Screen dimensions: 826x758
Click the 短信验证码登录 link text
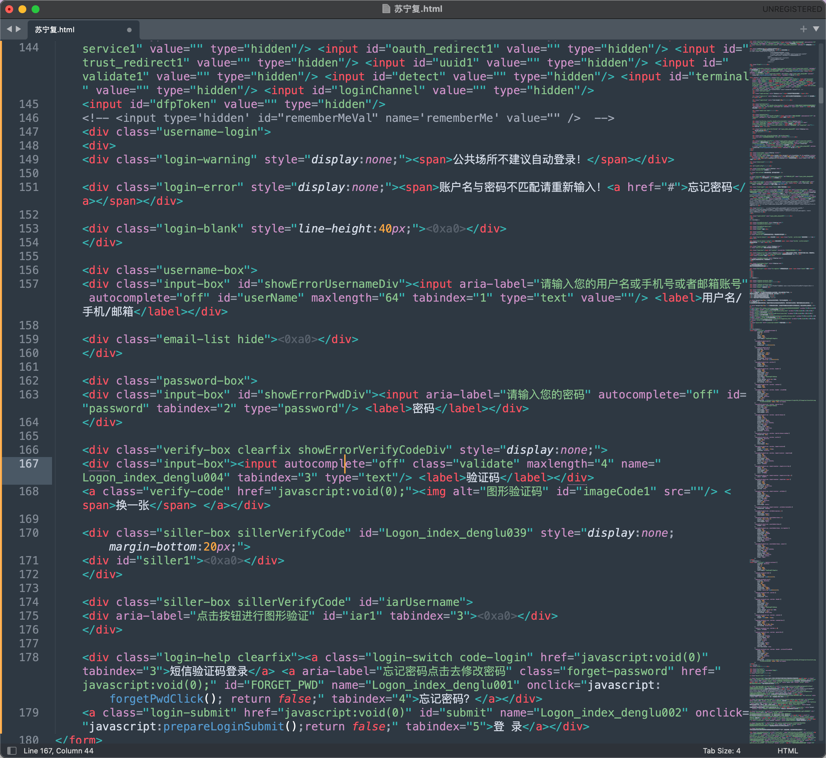209,671
